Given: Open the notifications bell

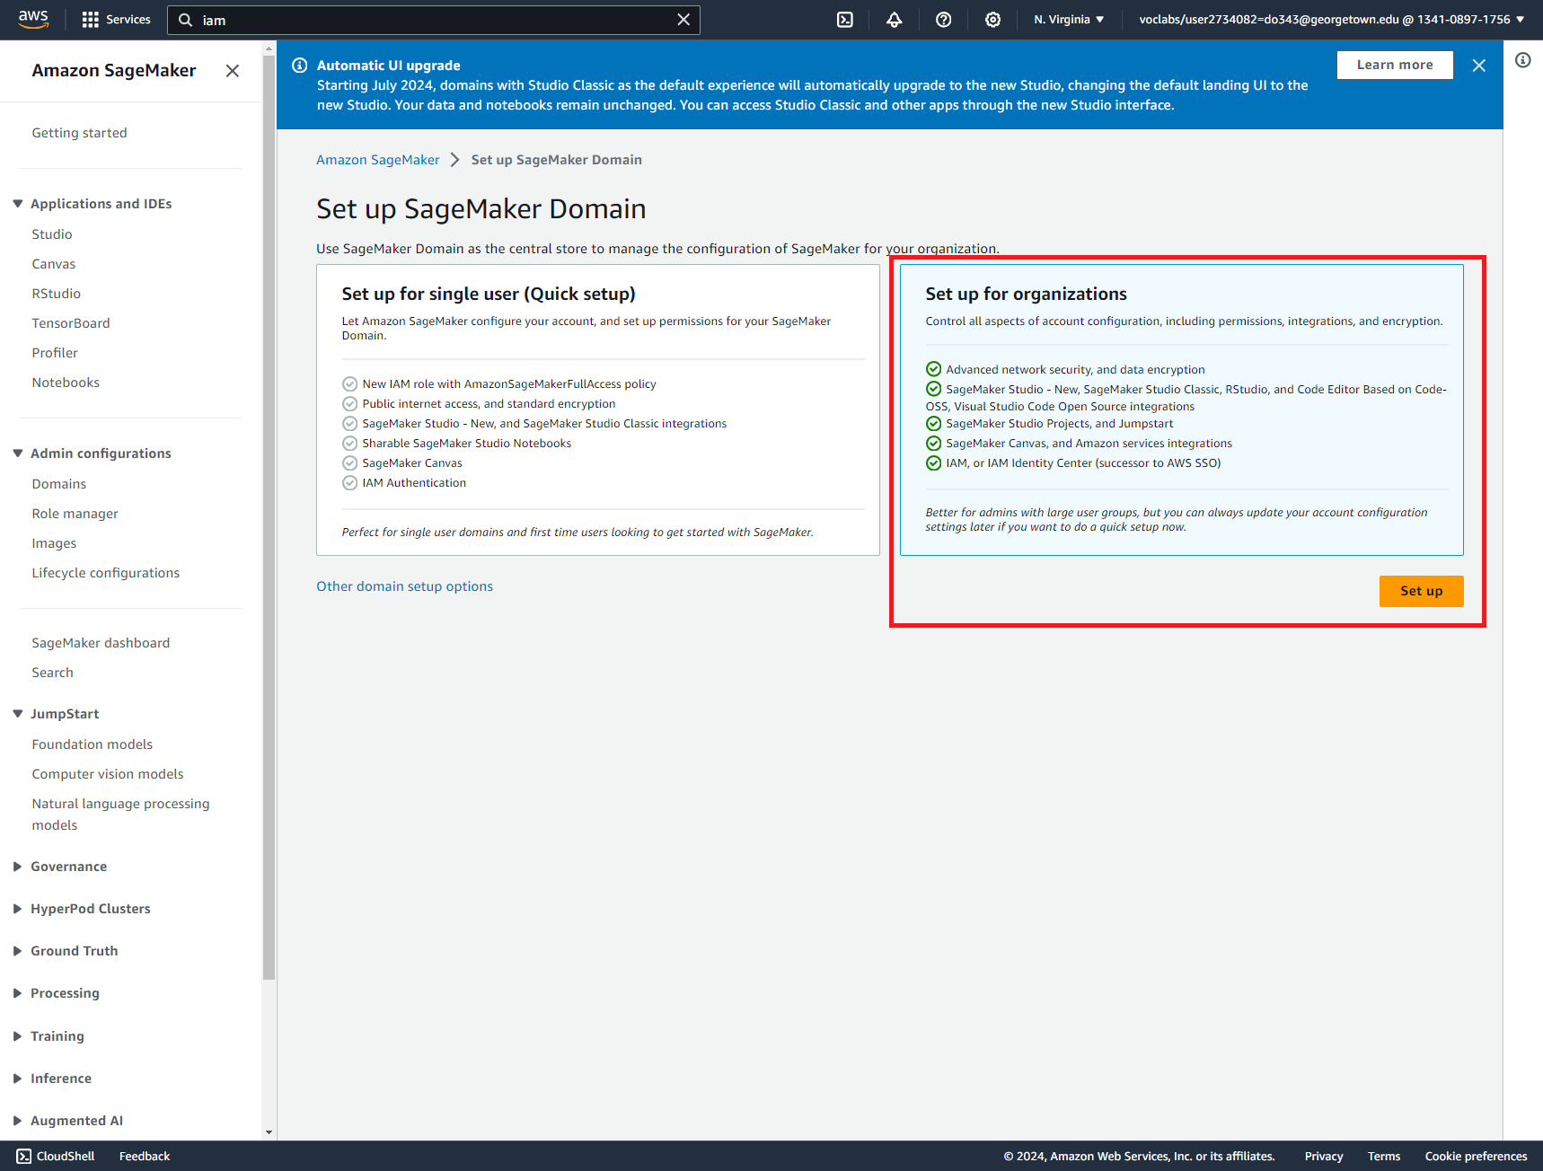Looking at the screenshot, I should [895, 20].
